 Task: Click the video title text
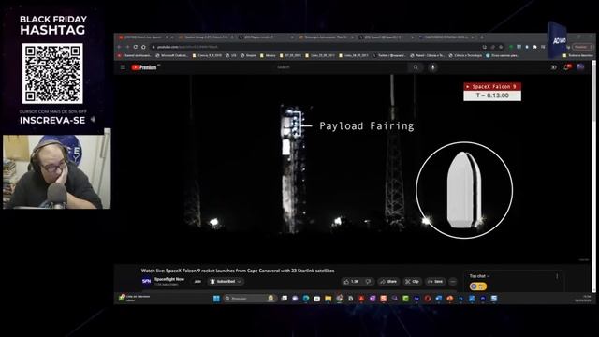point(238,271)
